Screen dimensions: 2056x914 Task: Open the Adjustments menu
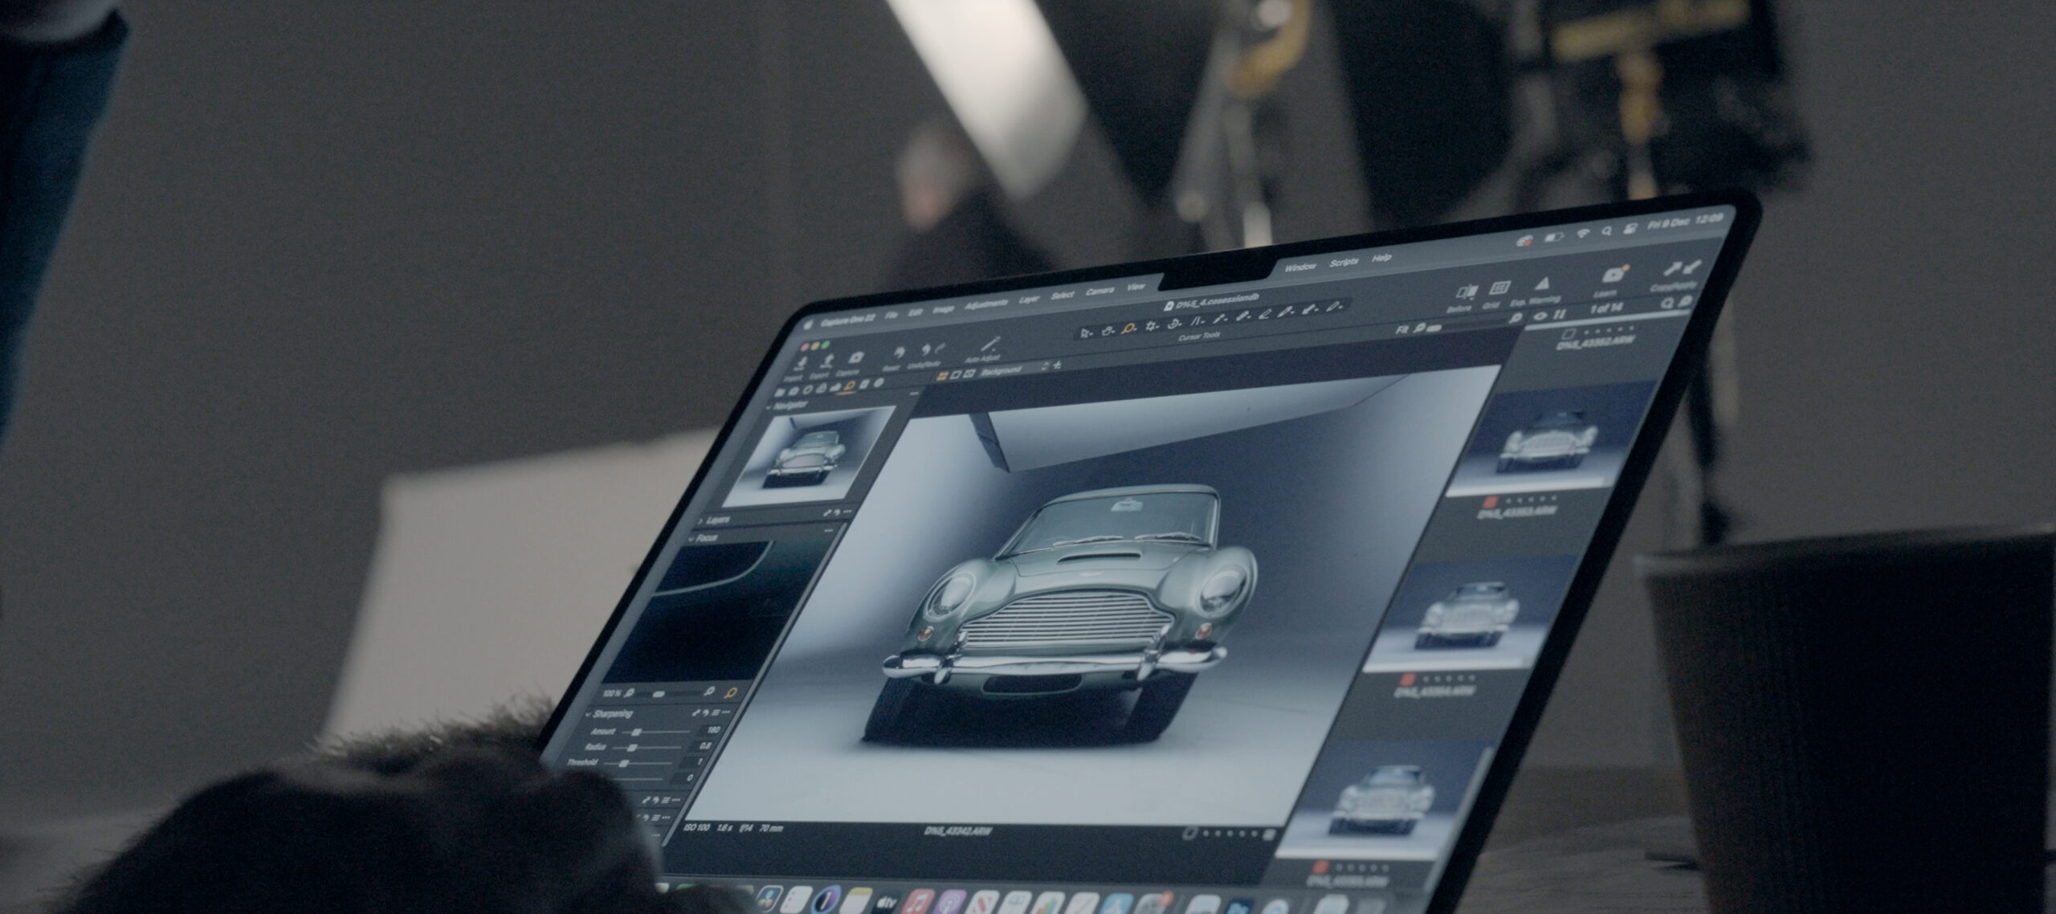pos(985,304)
